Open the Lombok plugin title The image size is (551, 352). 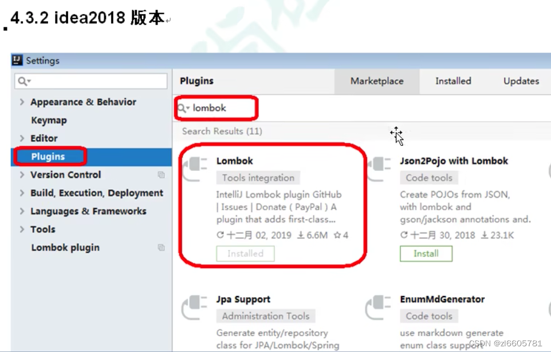234,161
